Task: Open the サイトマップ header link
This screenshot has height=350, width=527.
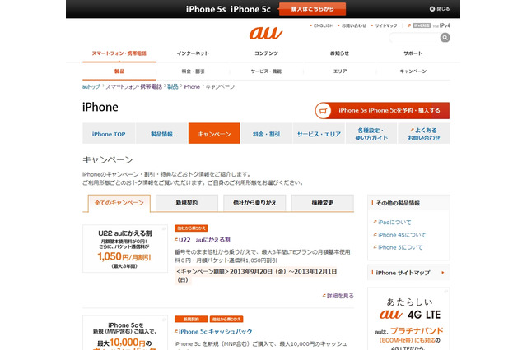Action: (x=385, y=25)
